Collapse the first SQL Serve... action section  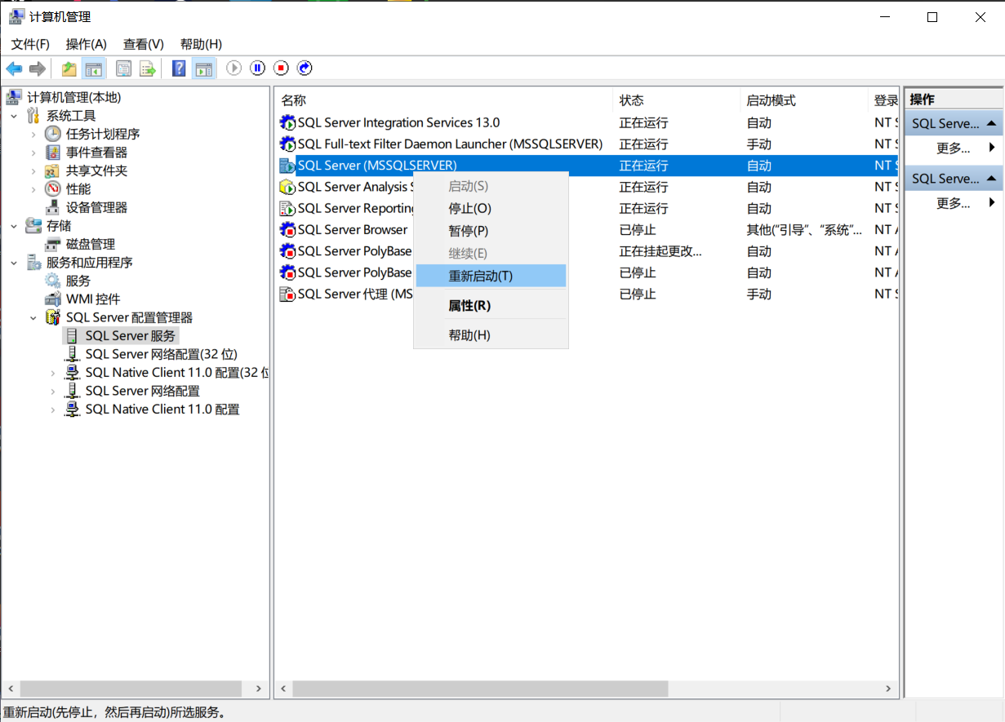tap(991, 123)
